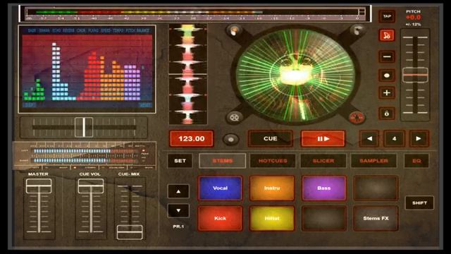Switch to the EQ tab
Viewport: 451px width, 254px height.
[416, 161]
